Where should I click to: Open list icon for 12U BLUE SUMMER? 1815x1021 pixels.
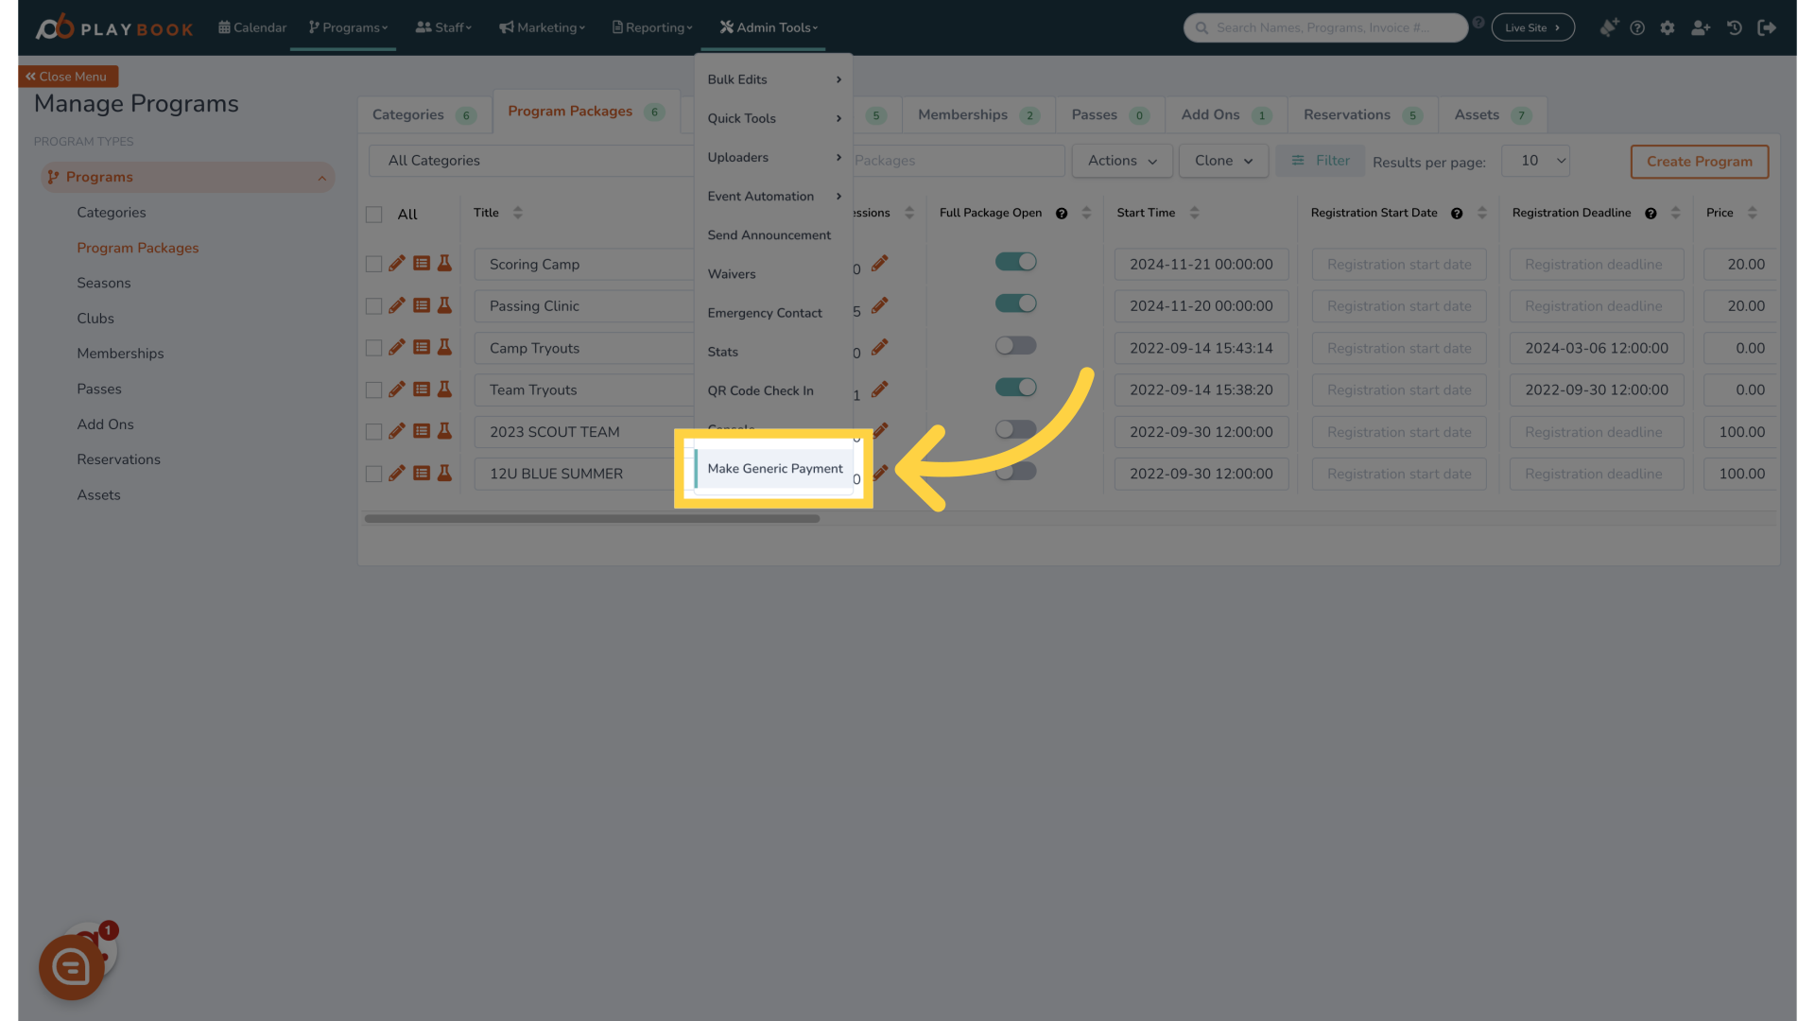pyautogui.click(x=422, y=473)
